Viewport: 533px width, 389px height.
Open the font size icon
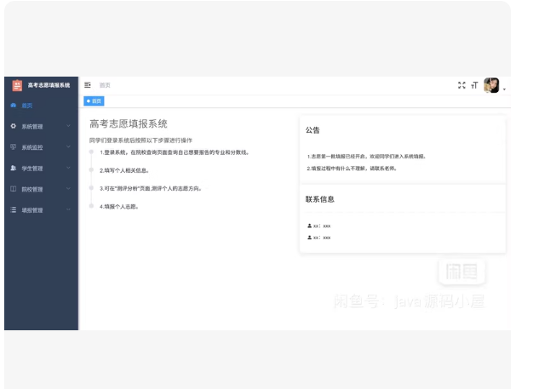pyautogui.click(x=474, y=85)
